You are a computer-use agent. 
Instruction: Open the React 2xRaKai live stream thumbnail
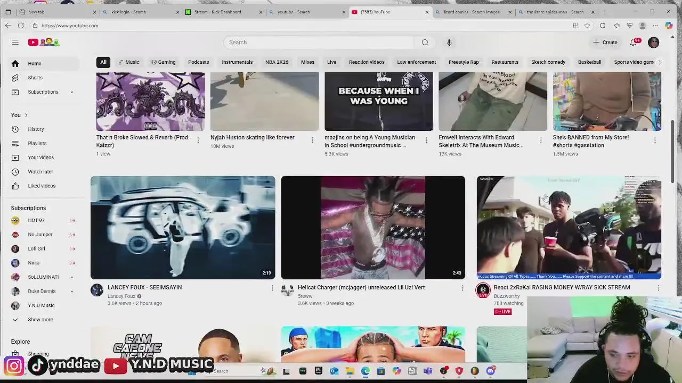pyautogui.click(x=569, y=228)
